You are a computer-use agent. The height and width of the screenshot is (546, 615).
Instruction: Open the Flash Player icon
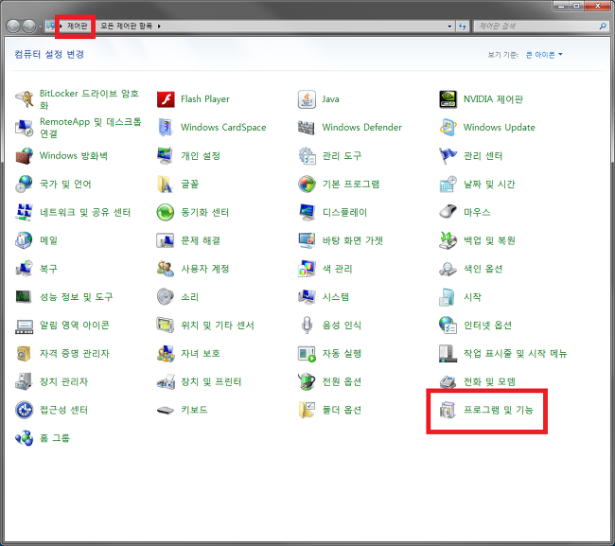(x=166, y=99)
